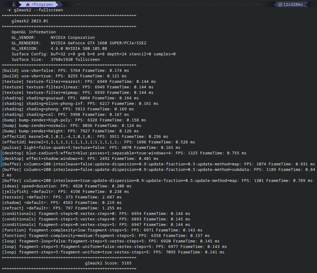The width and height of the screenshot is (317, 273).
Task: Click the [build] use-vbo=false result
Action: coord(65,71)
